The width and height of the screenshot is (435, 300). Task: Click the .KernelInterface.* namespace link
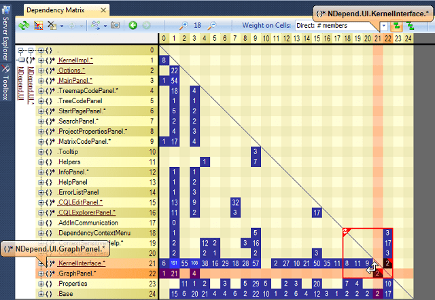coord(82,263)
